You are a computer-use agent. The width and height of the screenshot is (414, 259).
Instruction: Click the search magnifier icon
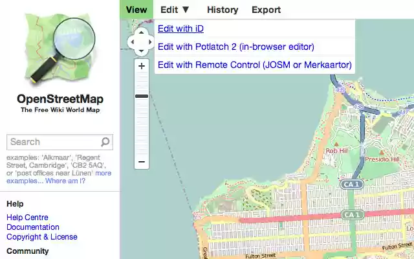(x=105, y=142)
